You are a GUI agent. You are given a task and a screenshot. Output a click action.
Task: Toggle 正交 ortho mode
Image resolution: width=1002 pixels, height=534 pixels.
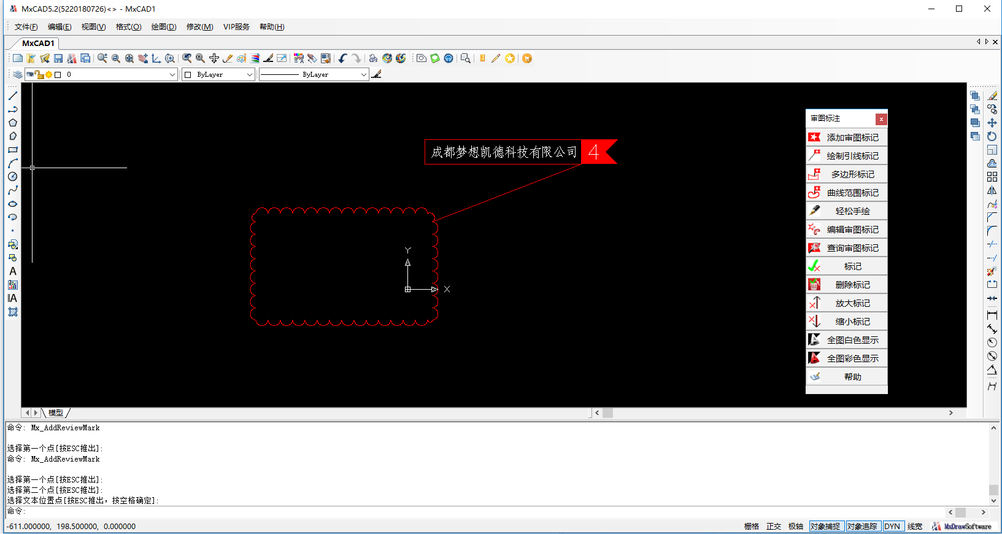point(774,527)
